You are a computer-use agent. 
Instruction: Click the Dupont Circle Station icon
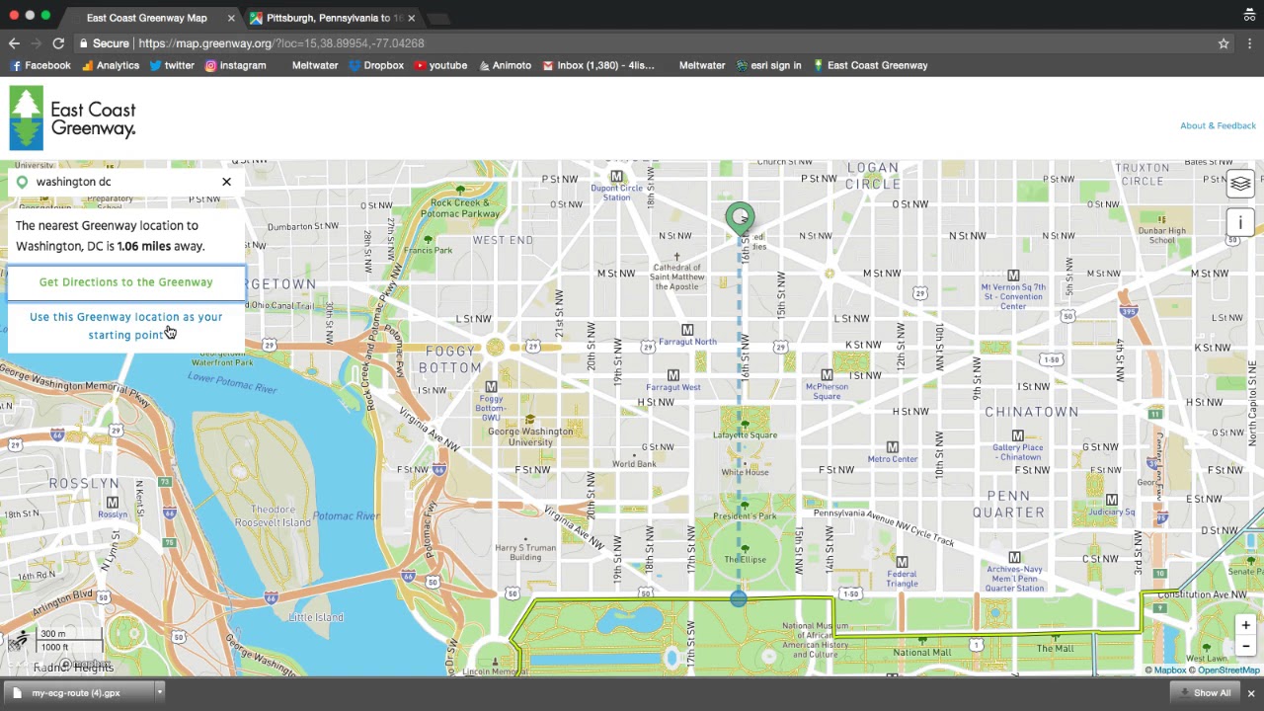616,176
